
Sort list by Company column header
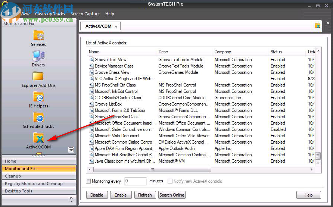pos(240,52)
